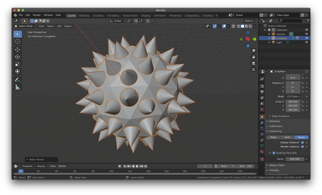
Task: Open the Global transform orientation dropdown
Action: [x=117, y=21]
